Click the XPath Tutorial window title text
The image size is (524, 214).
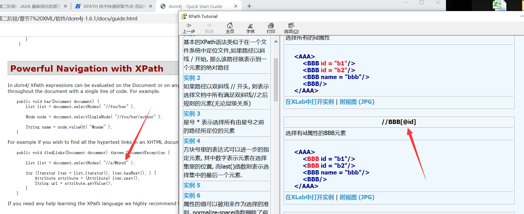203,16
